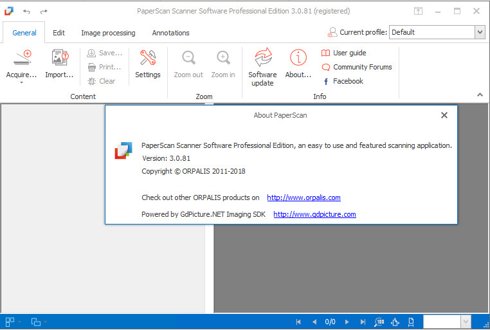The width and height of the screenshot is (490, 330).
Task: Open the About info icon
Action: coord(298,57)
